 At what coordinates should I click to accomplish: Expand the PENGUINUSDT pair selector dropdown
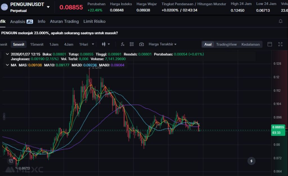[48, 7]
